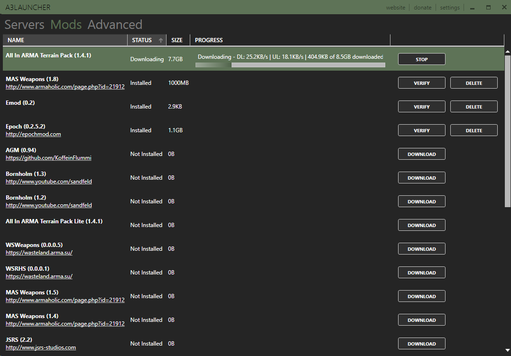Click the terrain pack download progress bar

(290, 65)
